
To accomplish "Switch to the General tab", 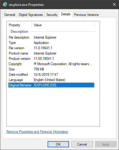I will (x=10, y=15).
